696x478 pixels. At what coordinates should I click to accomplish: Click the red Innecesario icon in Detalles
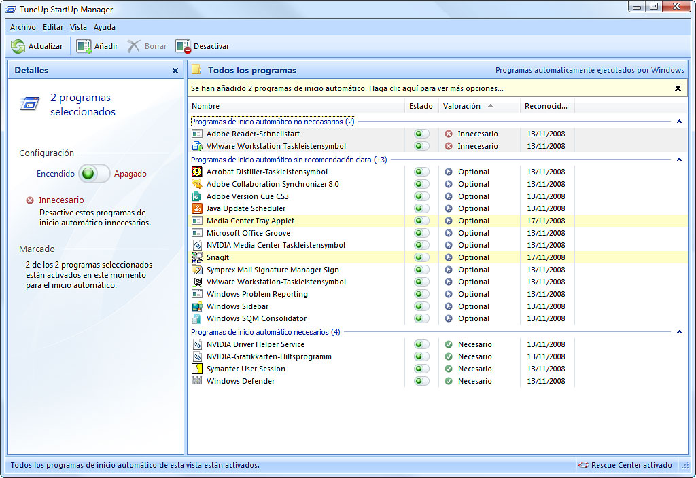click(30, 200)
